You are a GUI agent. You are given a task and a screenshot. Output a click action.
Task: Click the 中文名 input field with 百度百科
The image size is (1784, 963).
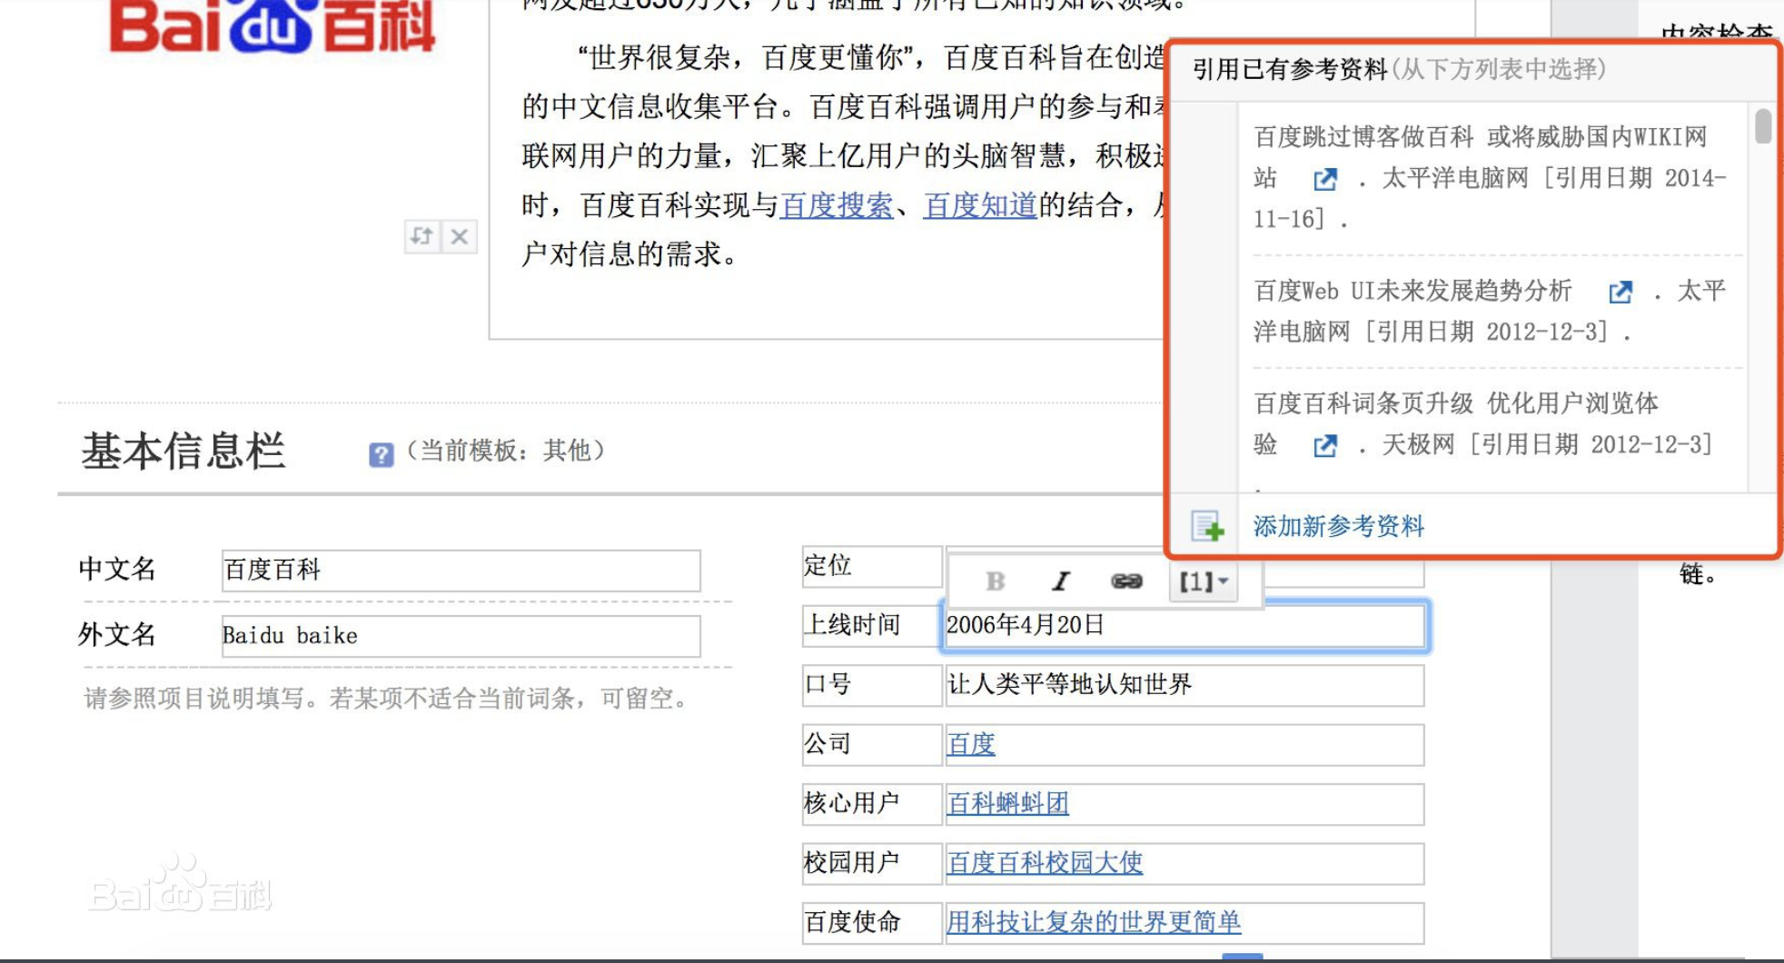coord(461,571)
